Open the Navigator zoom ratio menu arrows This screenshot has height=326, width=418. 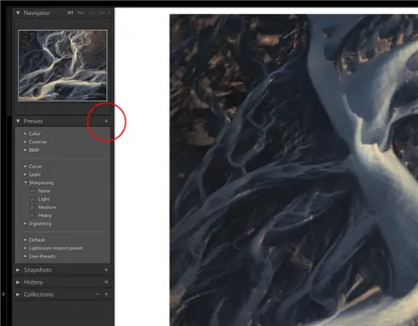pos(109,13)
